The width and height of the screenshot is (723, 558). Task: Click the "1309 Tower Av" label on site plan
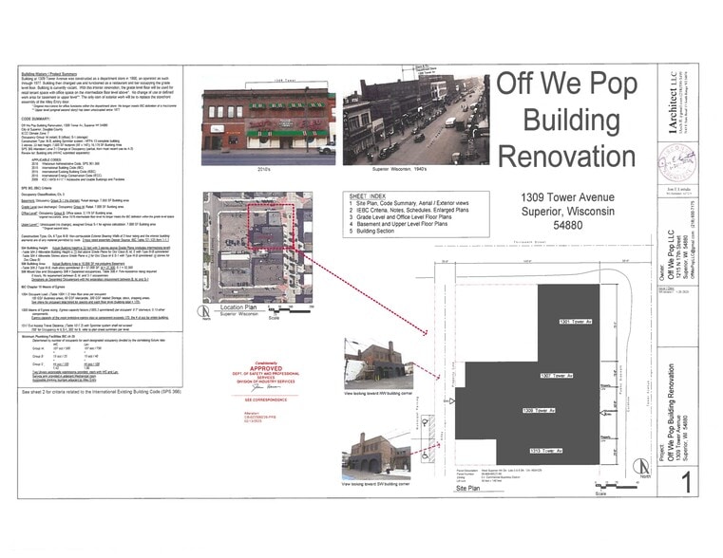coord(539,410)
